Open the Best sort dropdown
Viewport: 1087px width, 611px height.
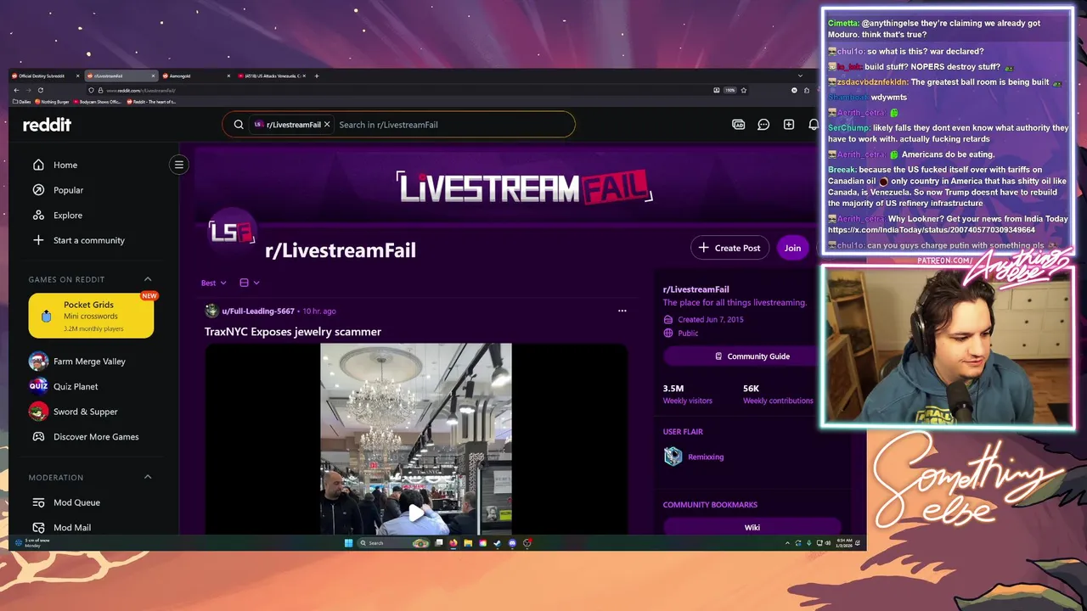click(213, 283)
